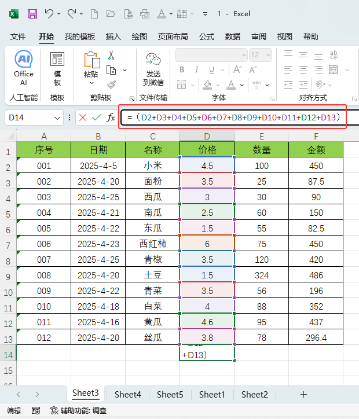
Task: Click the Open folder icon
Action: (111, 14)
